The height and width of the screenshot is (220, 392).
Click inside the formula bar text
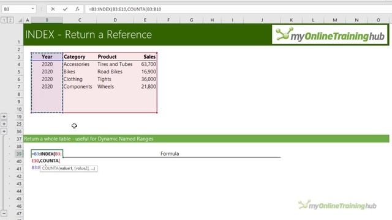click(125, 9)
